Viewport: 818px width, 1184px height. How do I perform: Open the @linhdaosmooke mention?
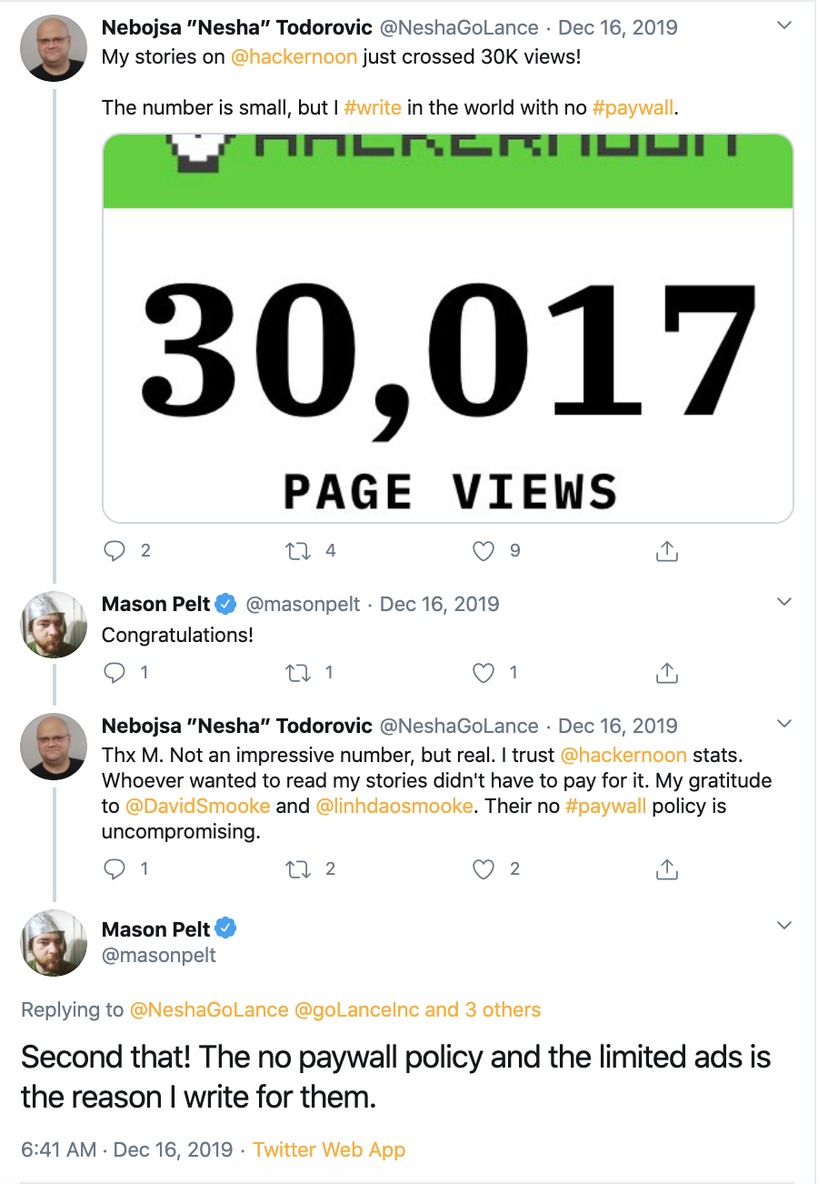394,806
